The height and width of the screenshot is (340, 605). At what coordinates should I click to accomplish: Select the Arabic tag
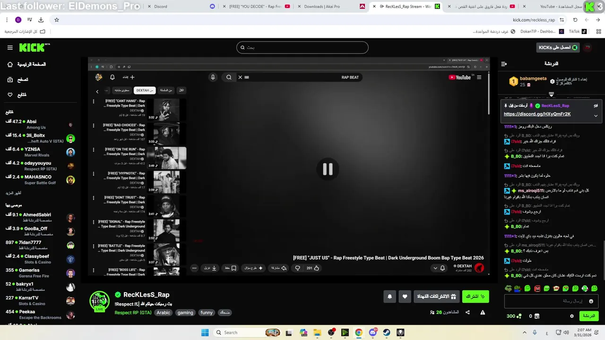(164, 313)
